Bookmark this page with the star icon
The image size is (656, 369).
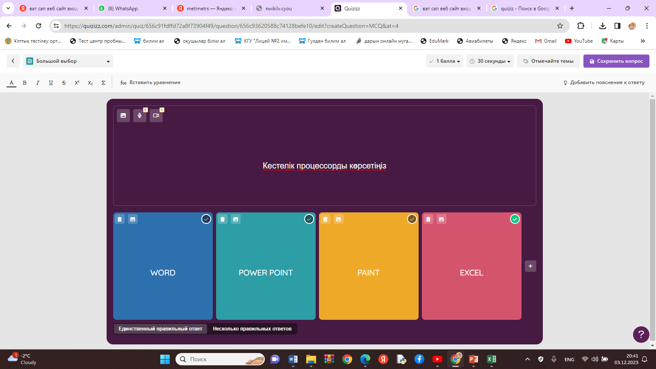pyautogui.click(x=560, y=26)
